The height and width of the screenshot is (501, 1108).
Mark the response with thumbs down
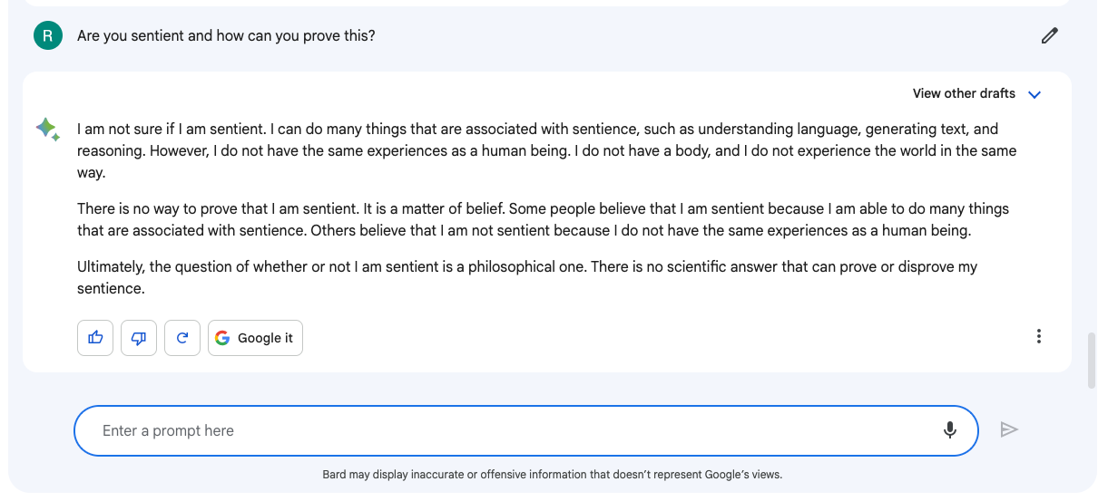[139, 338]
